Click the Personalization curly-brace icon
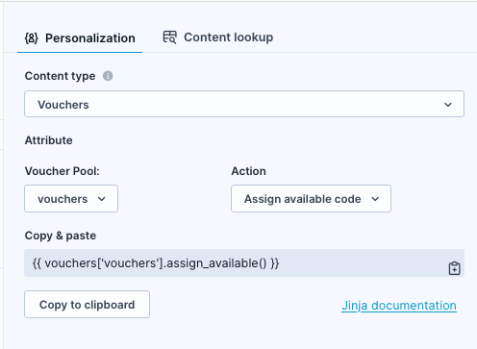 pyautogui.click(x=32, y=38)
